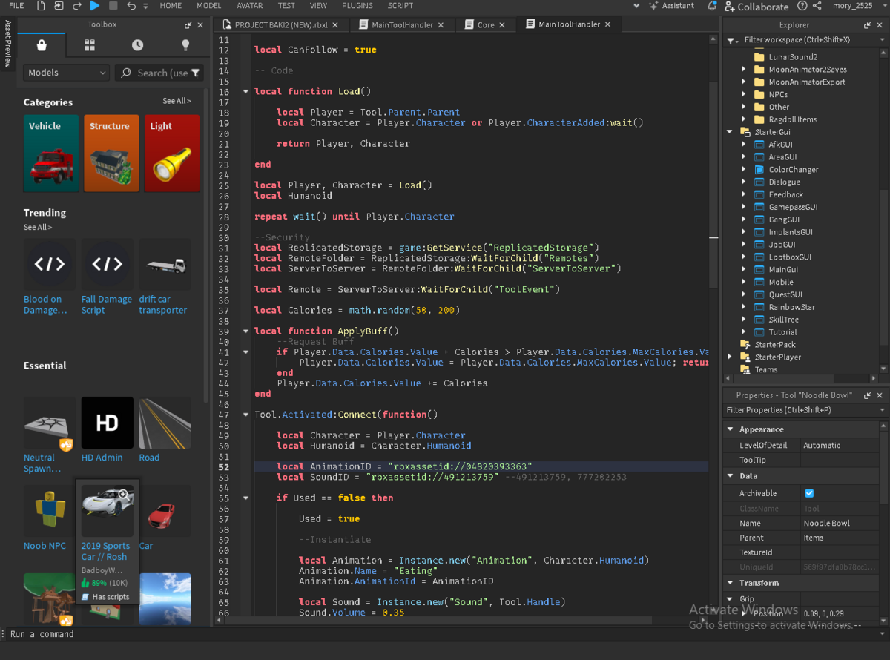Click the Undo arrow icon
Image resolution: width=890 pixels, height=660 pixels.
tap(131, 5)
